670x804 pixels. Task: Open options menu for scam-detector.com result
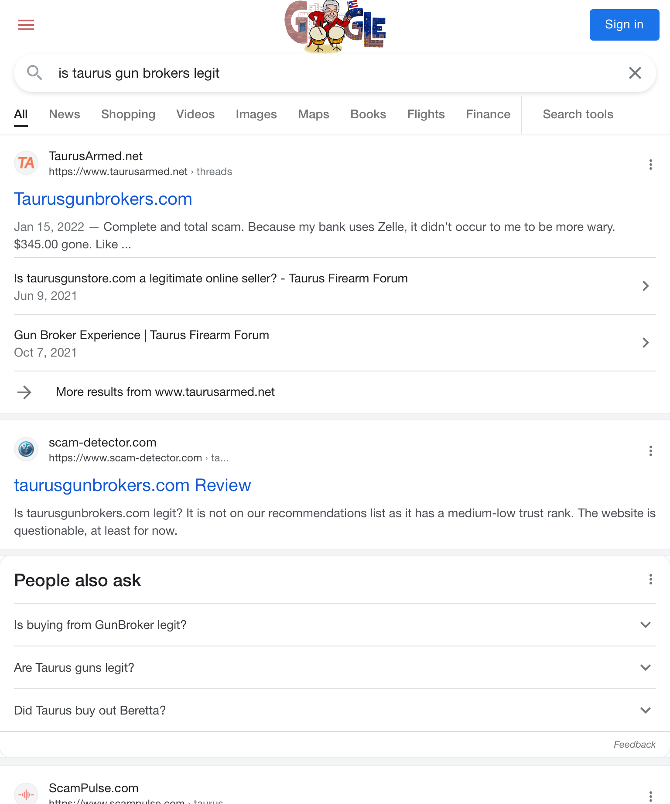[x=650, y=451]
